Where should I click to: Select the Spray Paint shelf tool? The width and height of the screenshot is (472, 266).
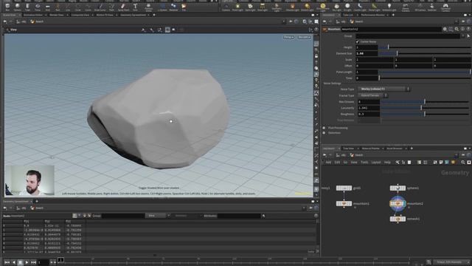click(x=123, y=7)
